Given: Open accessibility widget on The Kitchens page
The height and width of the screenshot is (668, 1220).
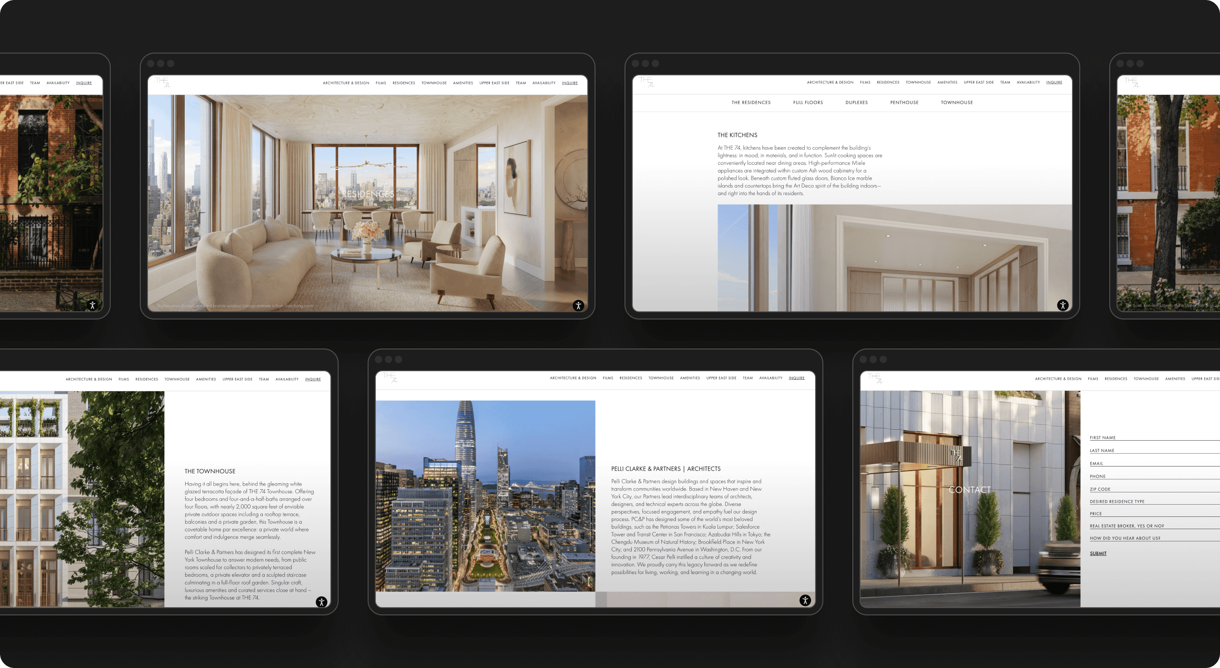Looking at the screenshot, I should click(1063, 305).
